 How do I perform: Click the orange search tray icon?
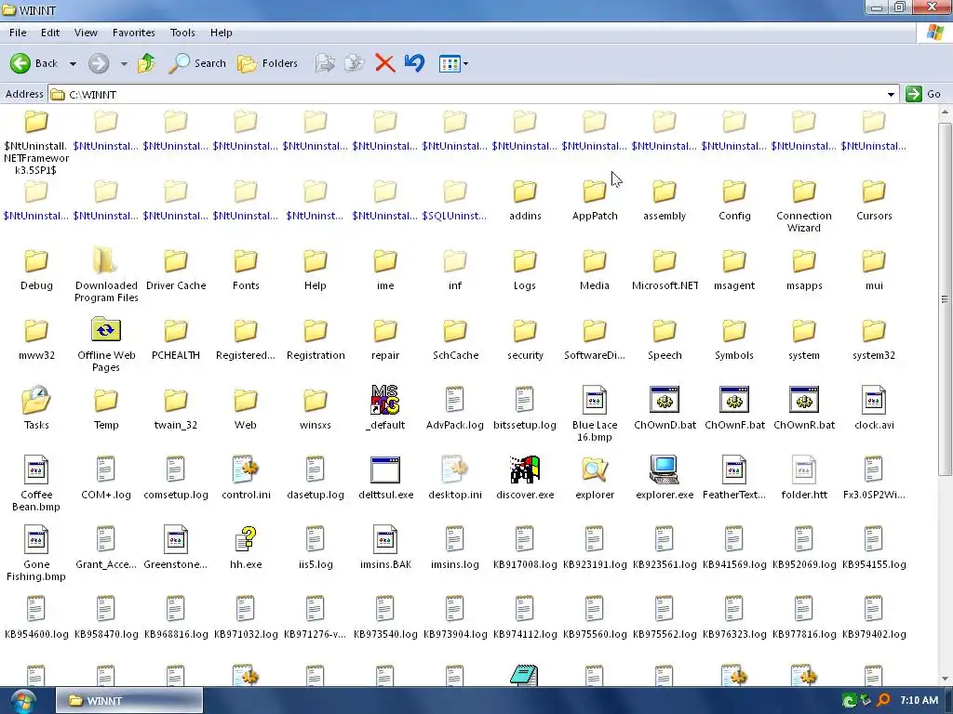[883, 701]
